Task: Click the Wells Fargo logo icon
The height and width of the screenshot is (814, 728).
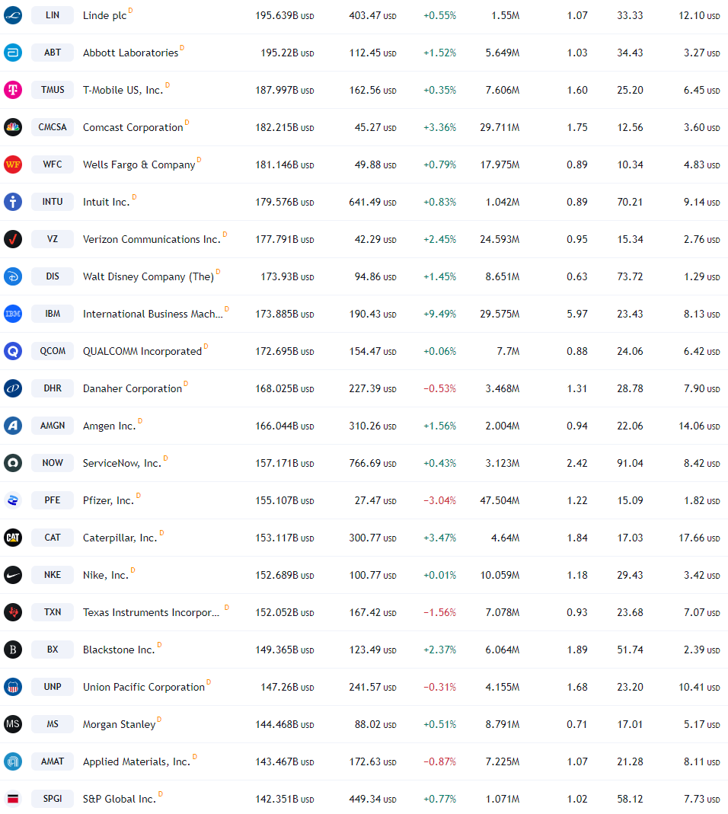Action: tap(13, 164)
